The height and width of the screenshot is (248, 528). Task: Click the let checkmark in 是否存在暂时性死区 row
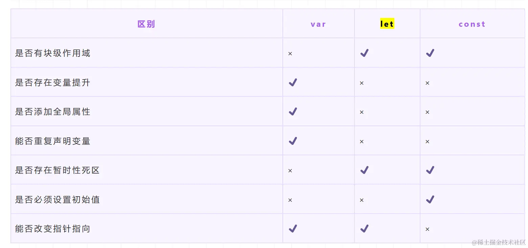[364, 170]
